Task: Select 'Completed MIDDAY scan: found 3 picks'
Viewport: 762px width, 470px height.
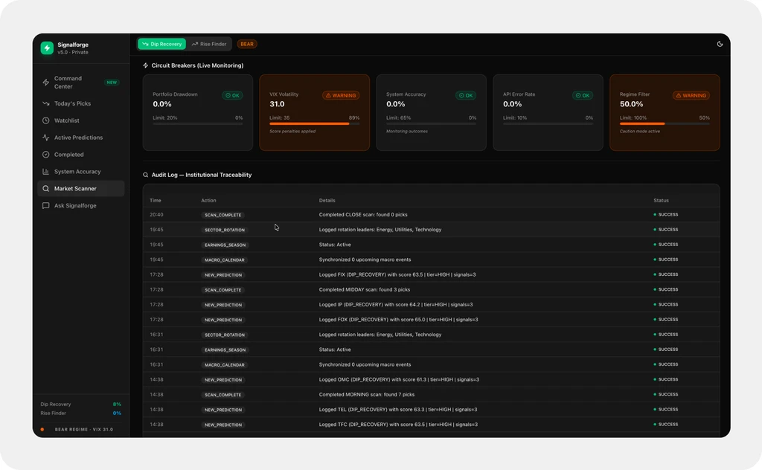Action: pyautogui.click(x=365, y=289)
